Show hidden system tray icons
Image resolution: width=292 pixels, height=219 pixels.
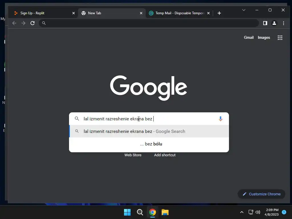tap(242, 212)
